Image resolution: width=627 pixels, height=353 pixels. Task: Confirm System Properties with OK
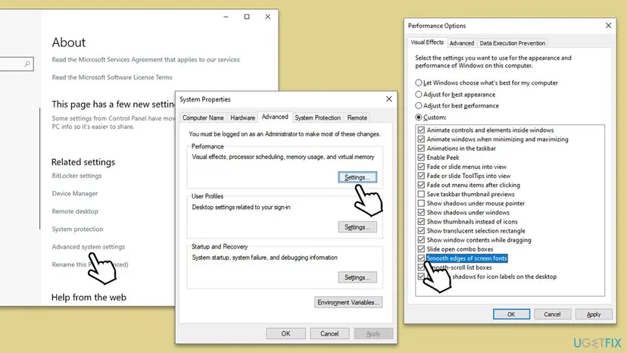click(x=286, y=334)
